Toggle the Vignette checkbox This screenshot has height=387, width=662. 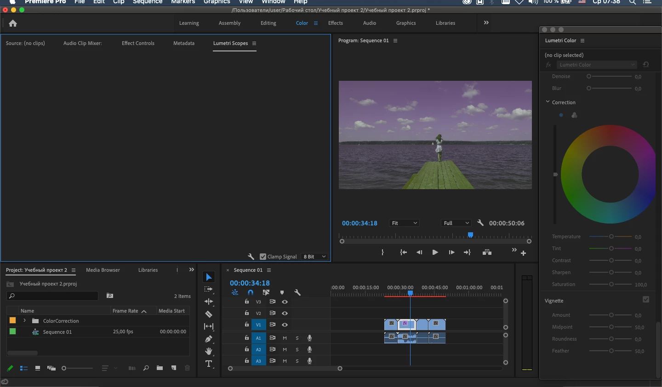[646, 299]
